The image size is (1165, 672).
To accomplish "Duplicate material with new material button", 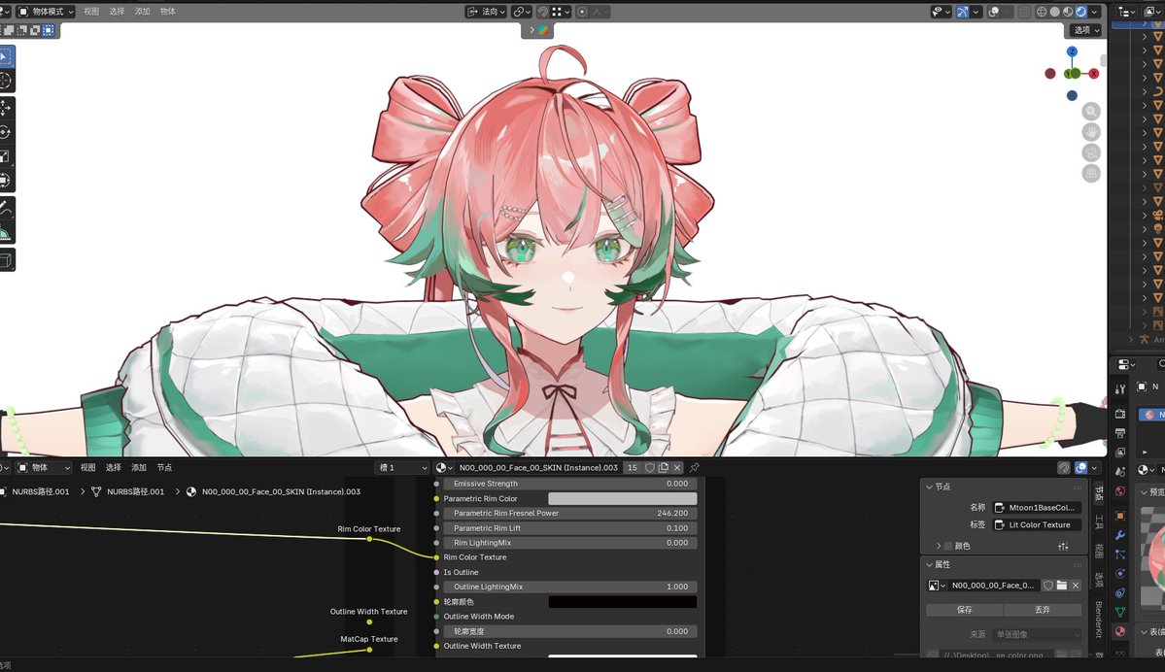I will pyautogui.click(x=664, y=468).
